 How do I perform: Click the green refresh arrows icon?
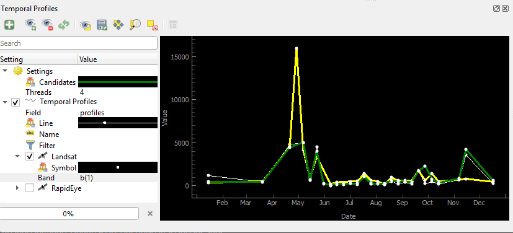[64, 25]
